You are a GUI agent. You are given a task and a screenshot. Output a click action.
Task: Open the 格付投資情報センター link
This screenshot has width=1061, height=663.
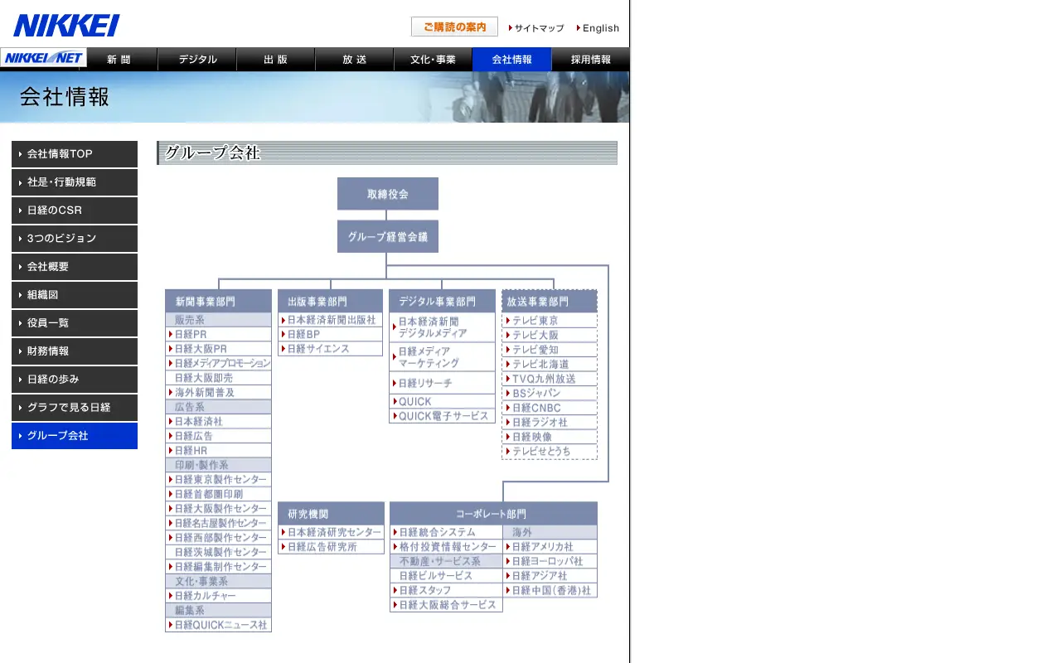coord(447,547)
